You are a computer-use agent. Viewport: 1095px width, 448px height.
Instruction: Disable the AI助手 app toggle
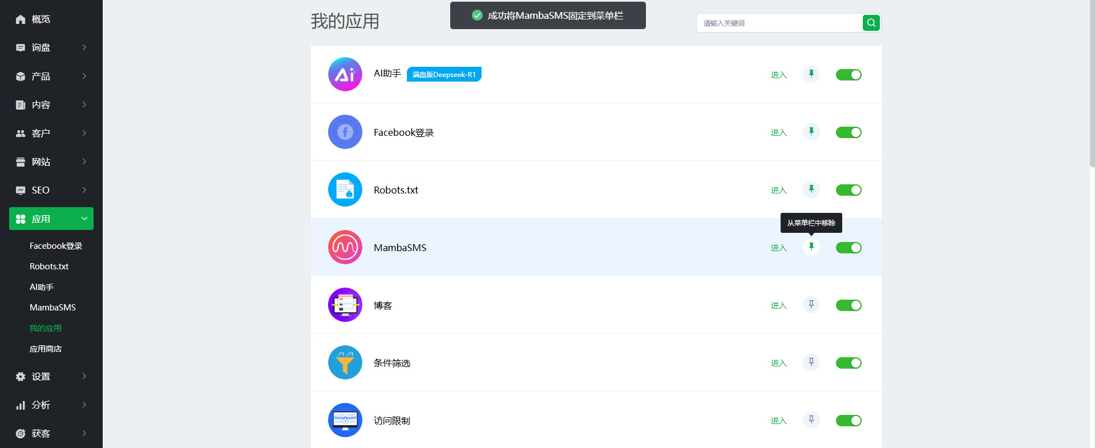click(x=848, y=75)
